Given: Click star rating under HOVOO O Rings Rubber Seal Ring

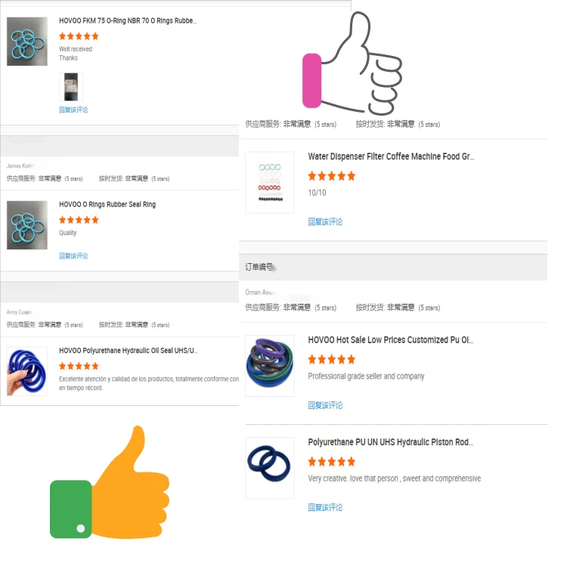Looking at the screenshot, I should [x=79, y=220].
